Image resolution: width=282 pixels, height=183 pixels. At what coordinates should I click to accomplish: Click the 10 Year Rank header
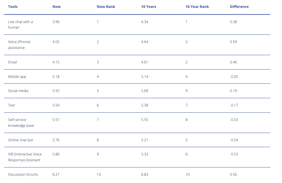click(197, 7)
